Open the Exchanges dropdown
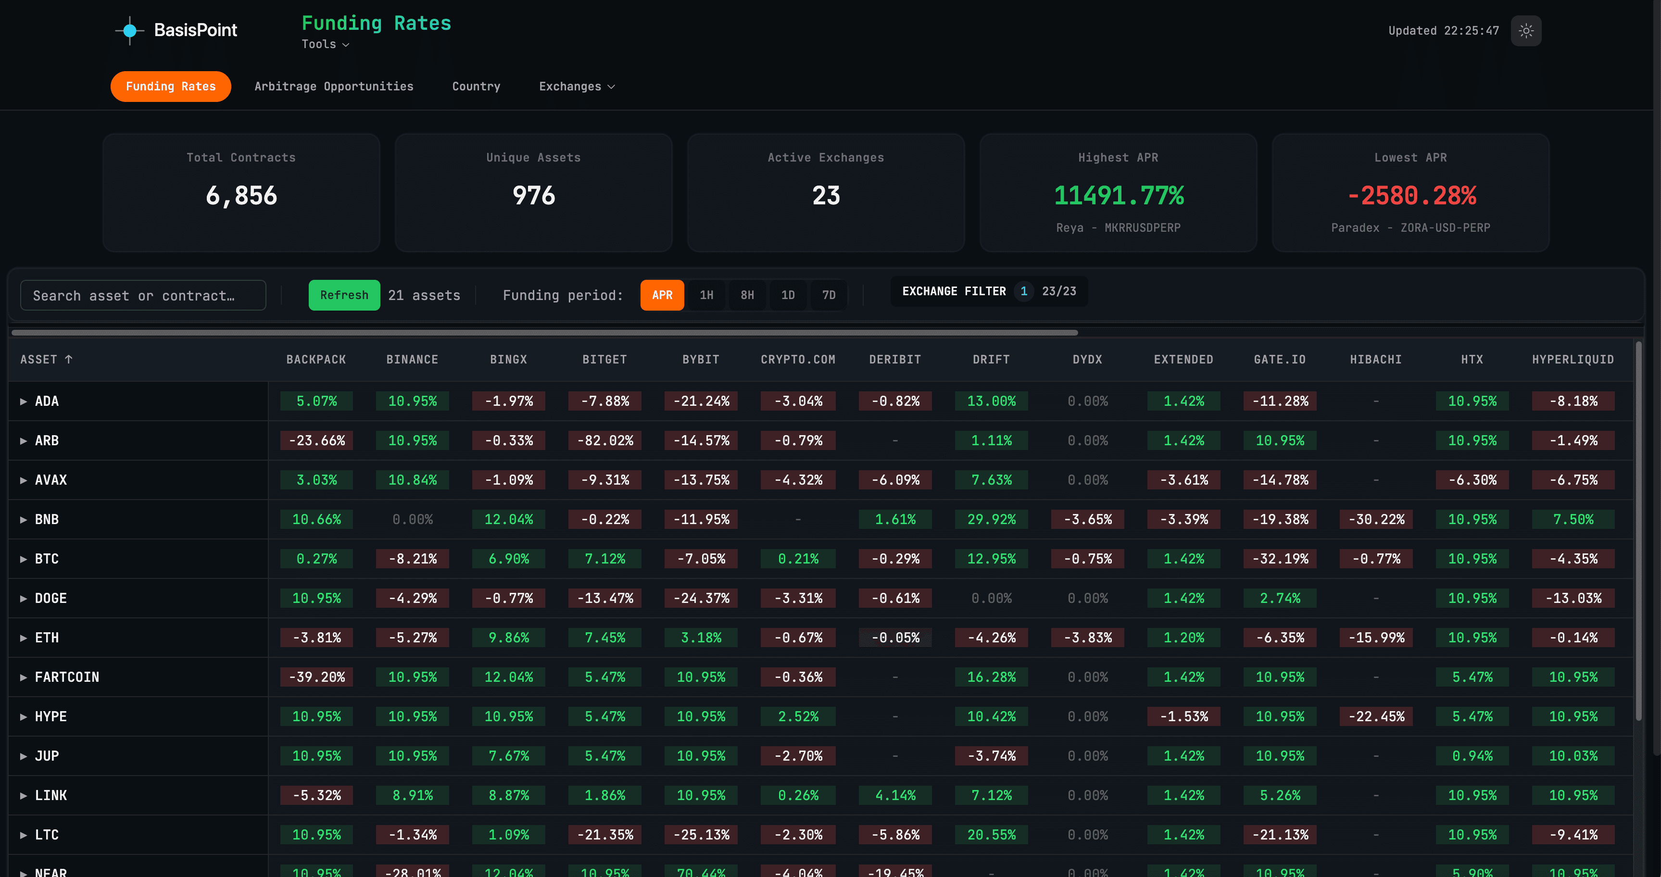Screen dimensions: 1661x877 576,86
